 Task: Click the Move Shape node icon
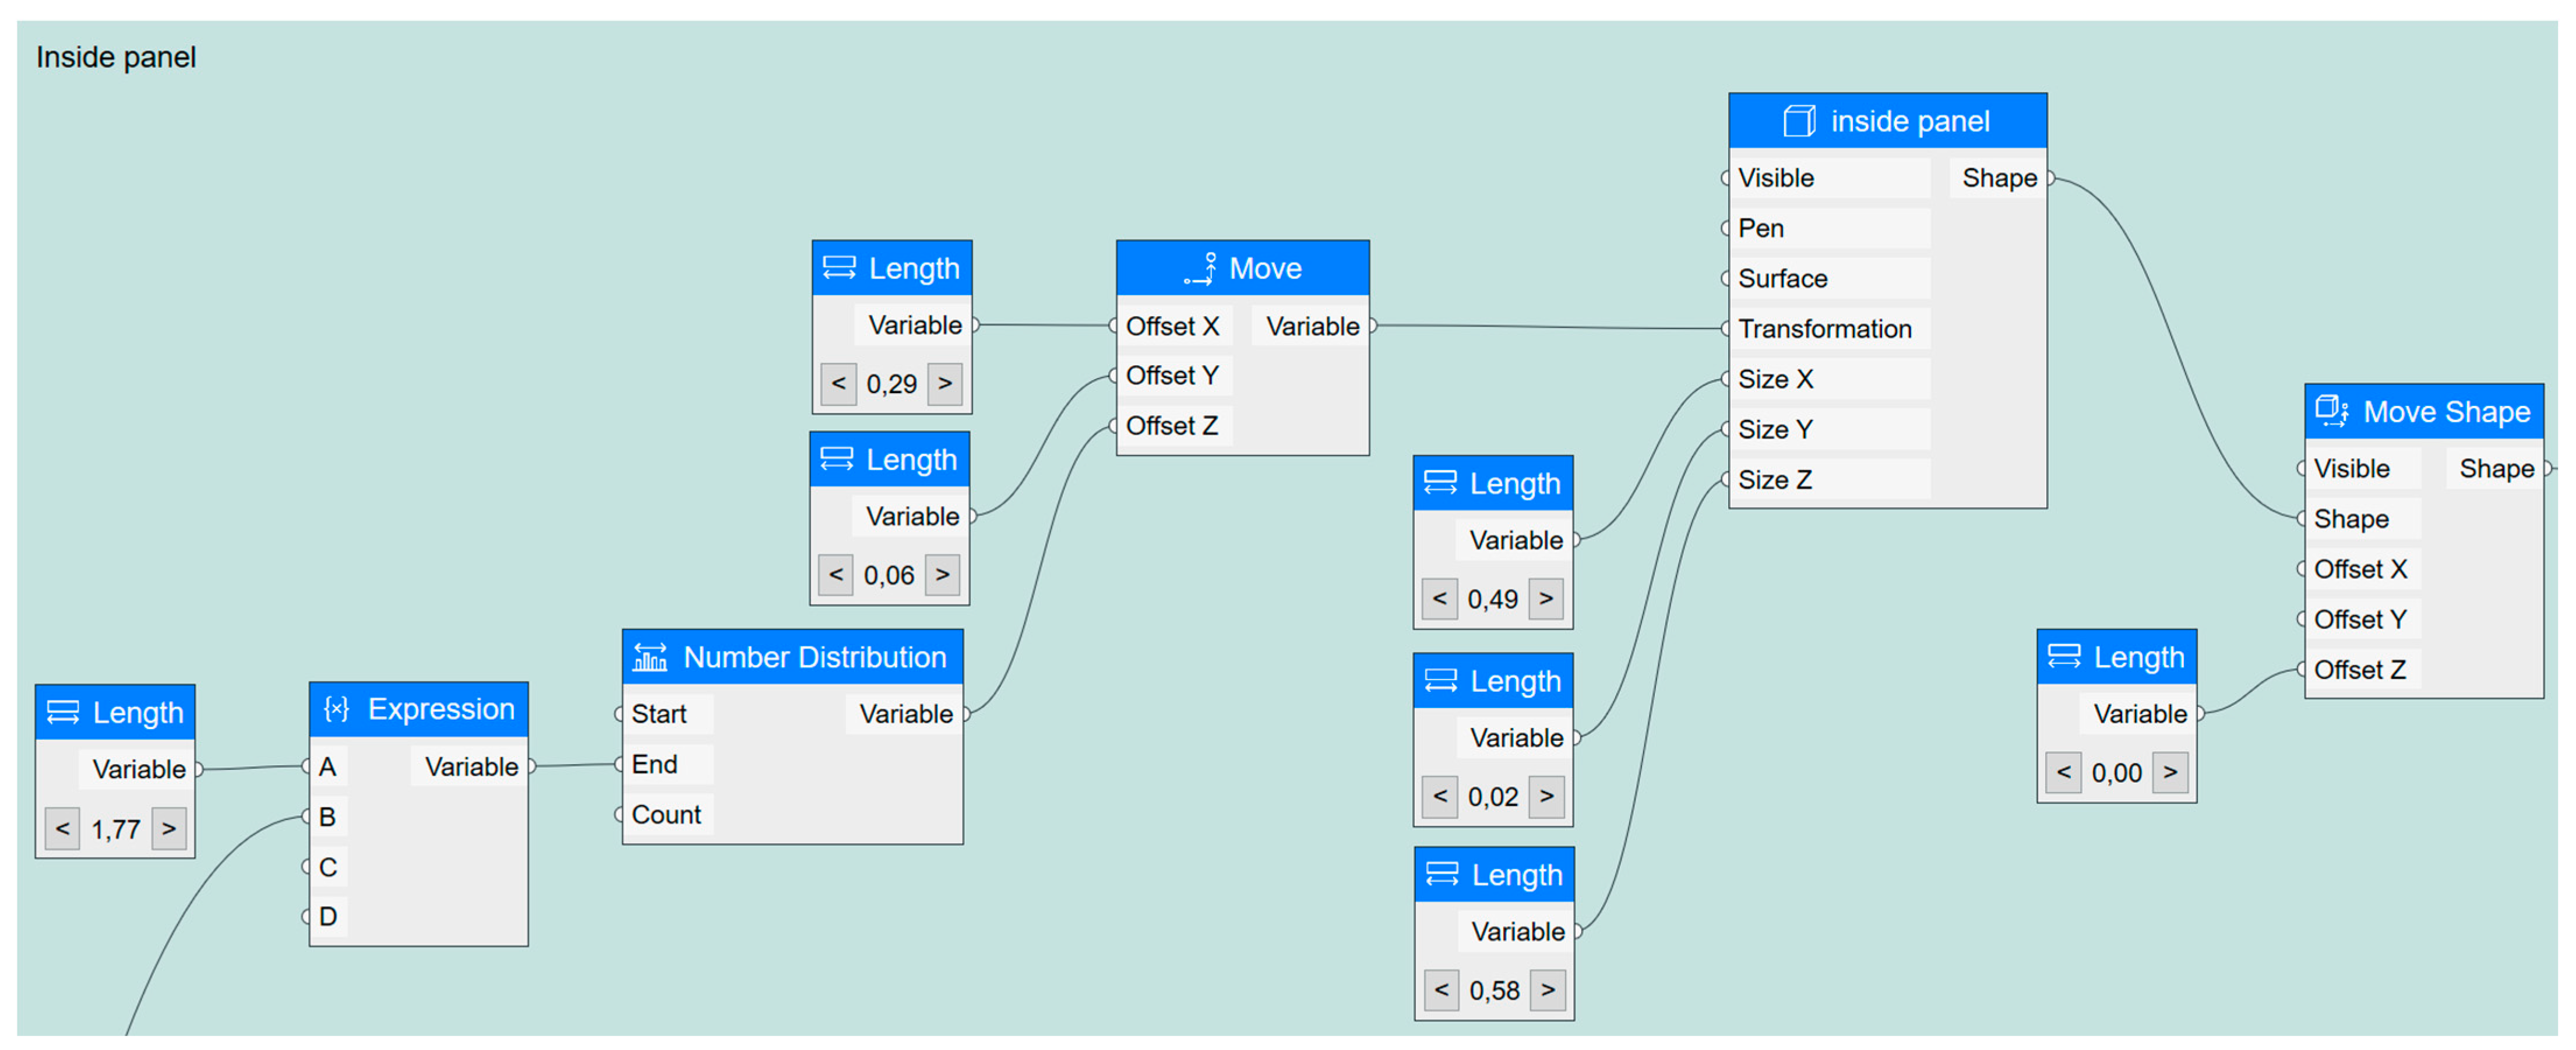coord(2332,411)
